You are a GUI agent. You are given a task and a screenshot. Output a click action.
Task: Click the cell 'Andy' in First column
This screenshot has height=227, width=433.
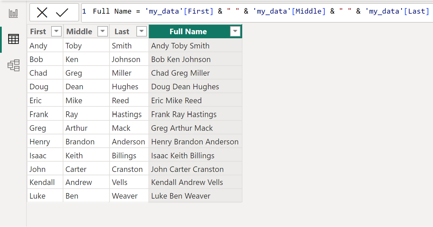point(45,46)
